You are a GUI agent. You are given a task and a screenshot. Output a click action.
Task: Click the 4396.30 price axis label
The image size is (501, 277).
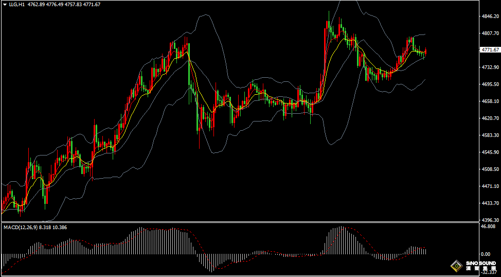(x=490, y=220)
